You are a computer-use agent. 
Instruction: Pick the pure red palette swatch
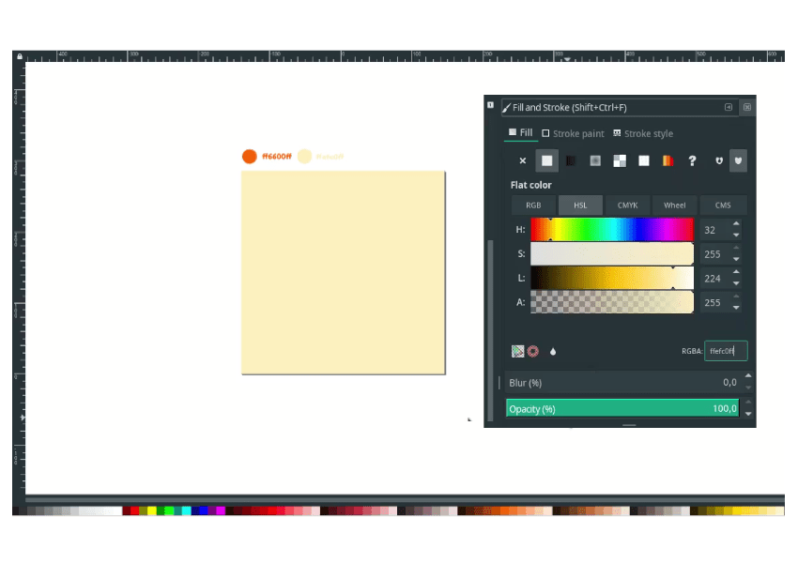pos(135,510)
